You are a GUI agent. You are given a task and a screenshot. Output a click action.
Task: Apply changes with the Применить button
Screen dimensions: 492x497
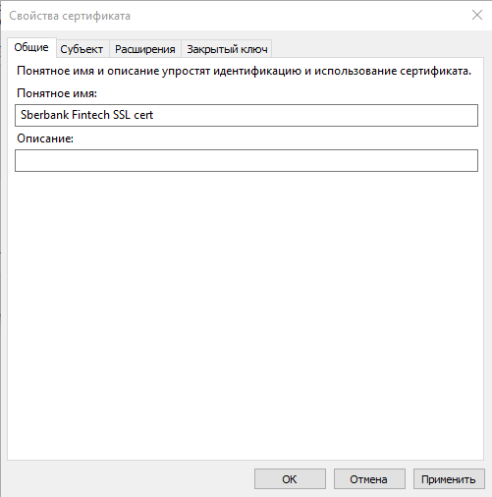(x=449, y=479)
